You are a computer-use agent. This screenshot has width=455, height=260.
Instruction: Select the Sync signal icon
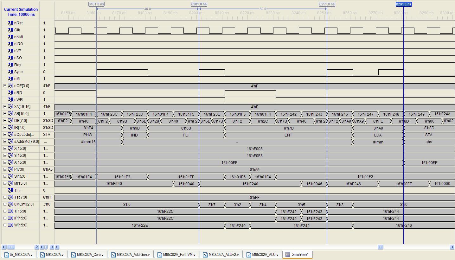tap(11, 72)
